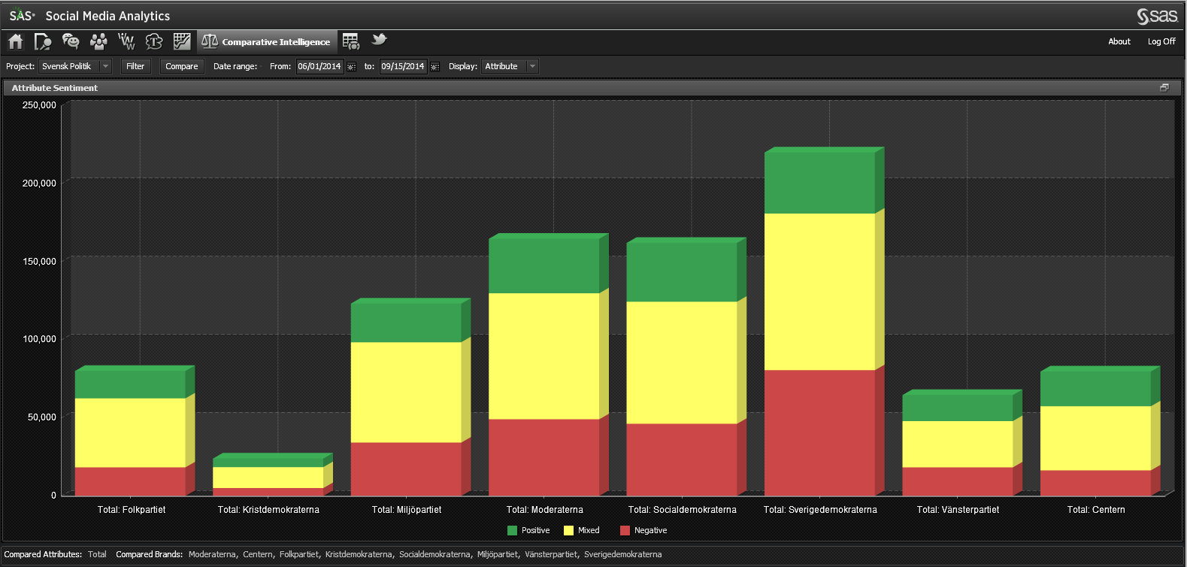Go to the Home icon
Image resolution: width=1187 pixels, height=567 pixels.
[x=16, y=41]
